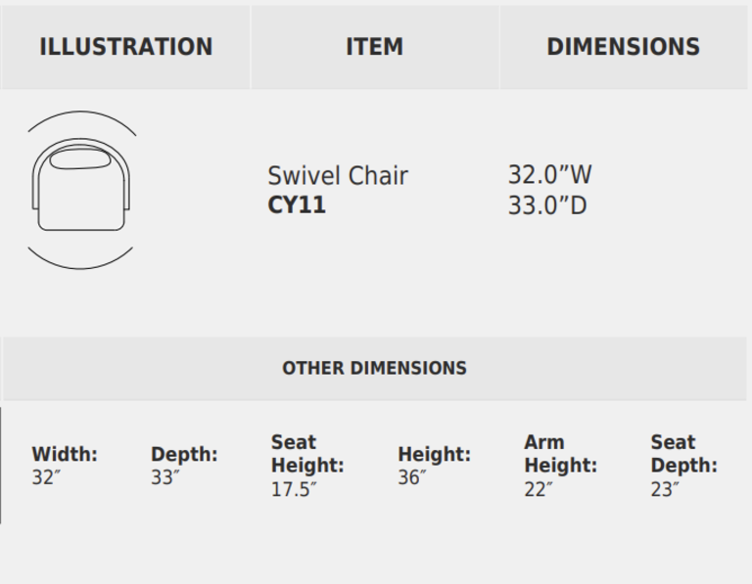
Task: Select the Swivel Chair item name
Action: click(x=337, y=176)
